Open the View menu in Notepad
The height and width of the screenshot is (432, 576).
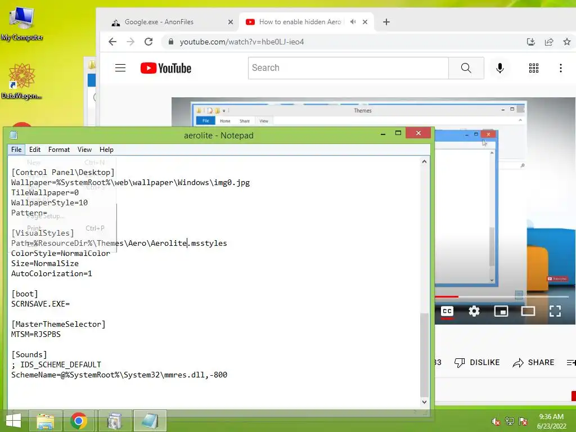84,150
